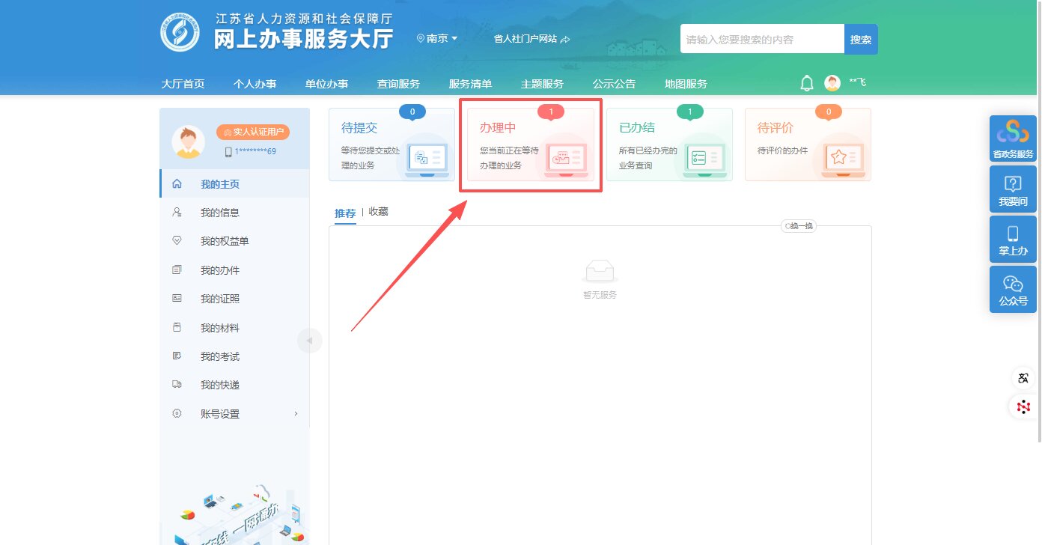Screen dimensions: 1042x545
Task: Select the 推荐 tab
Action: tap(345, 213)
